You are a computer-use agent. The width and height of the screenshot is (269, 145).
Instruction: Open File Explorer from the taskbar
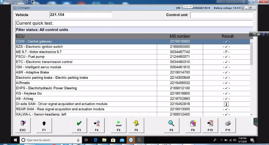click(104, 140)
